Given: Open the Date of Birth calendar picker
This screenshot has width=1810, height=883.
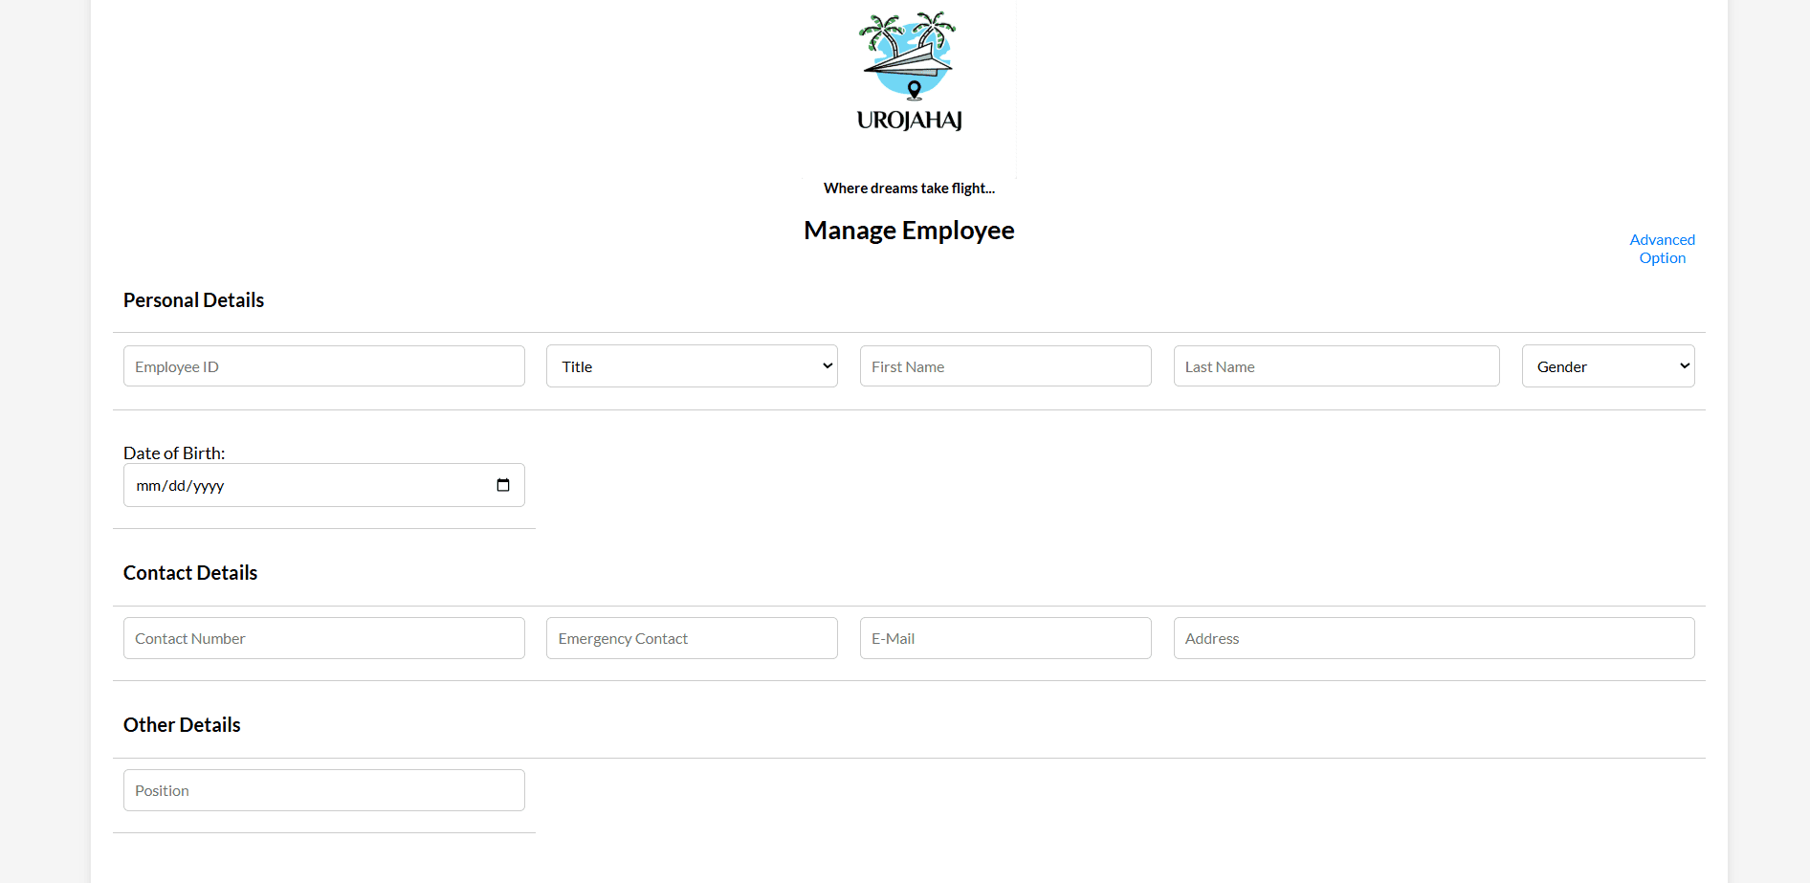Looking at the screenshot, I should point(503,485).
